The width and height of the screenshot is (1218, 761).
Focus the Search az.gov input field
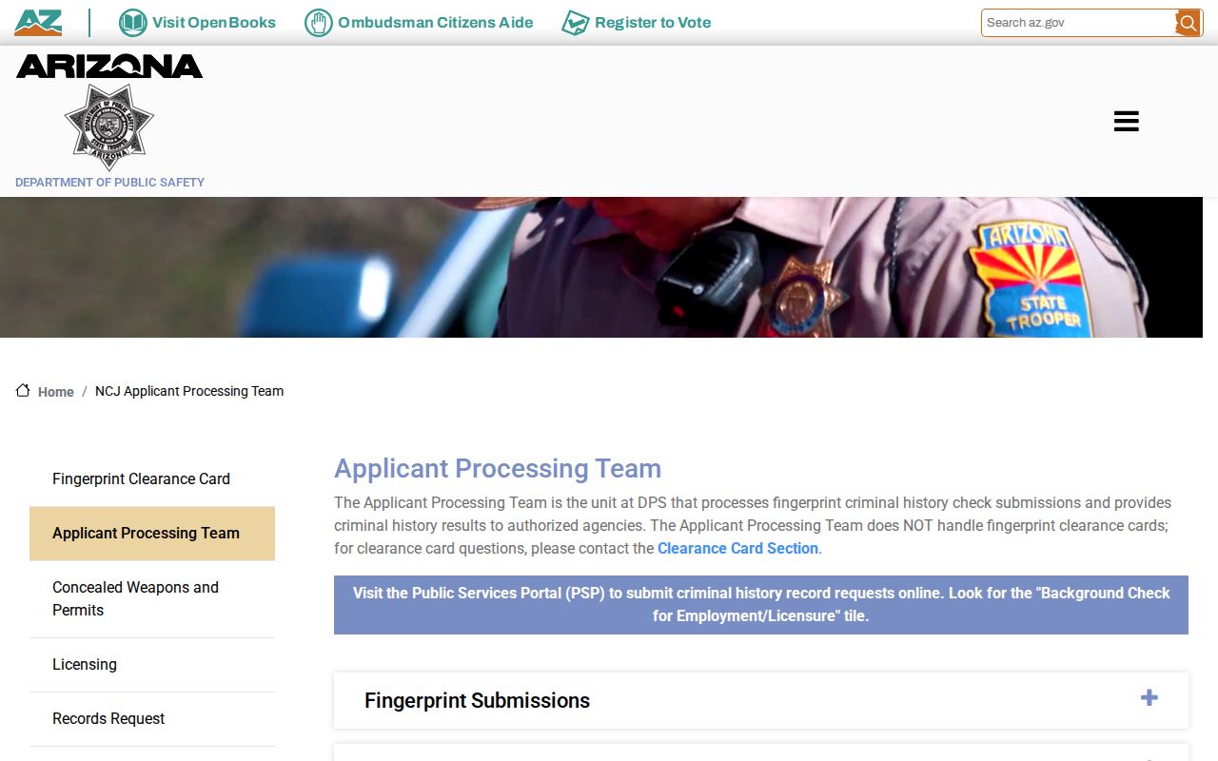click(1078, 23)
